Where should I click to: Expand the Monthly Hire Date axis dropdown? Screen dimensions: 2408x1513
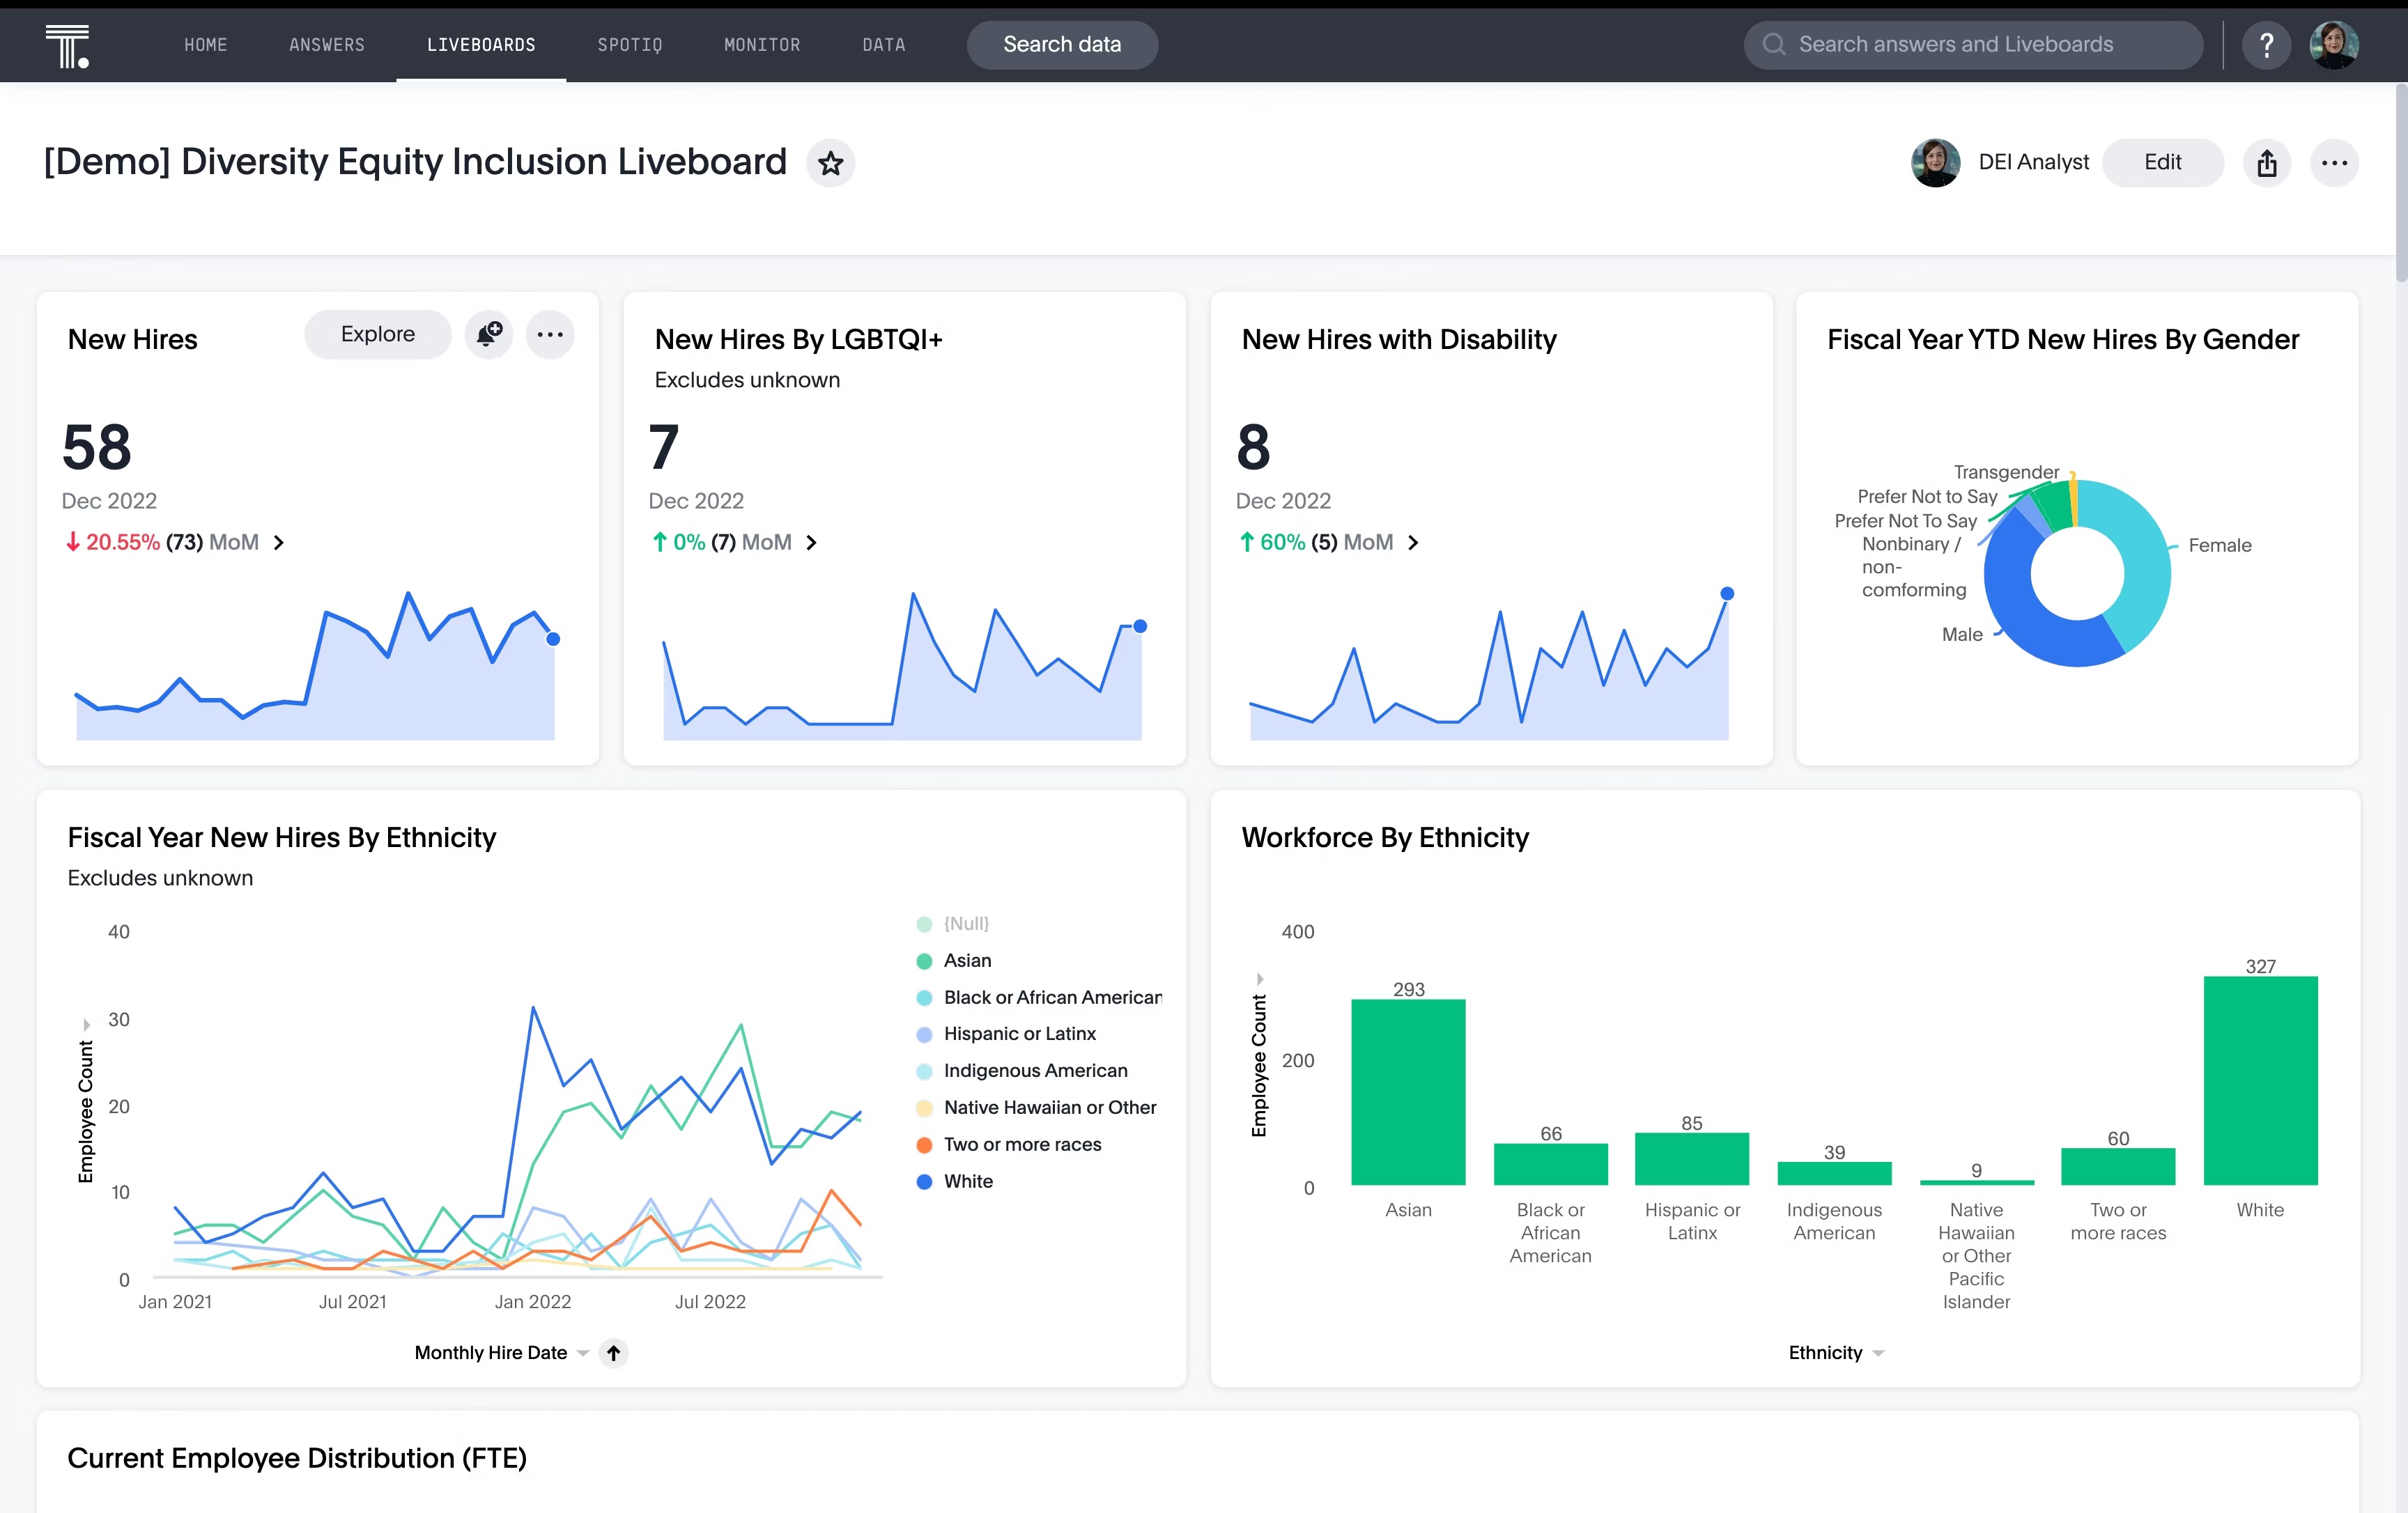point(583,1353)
